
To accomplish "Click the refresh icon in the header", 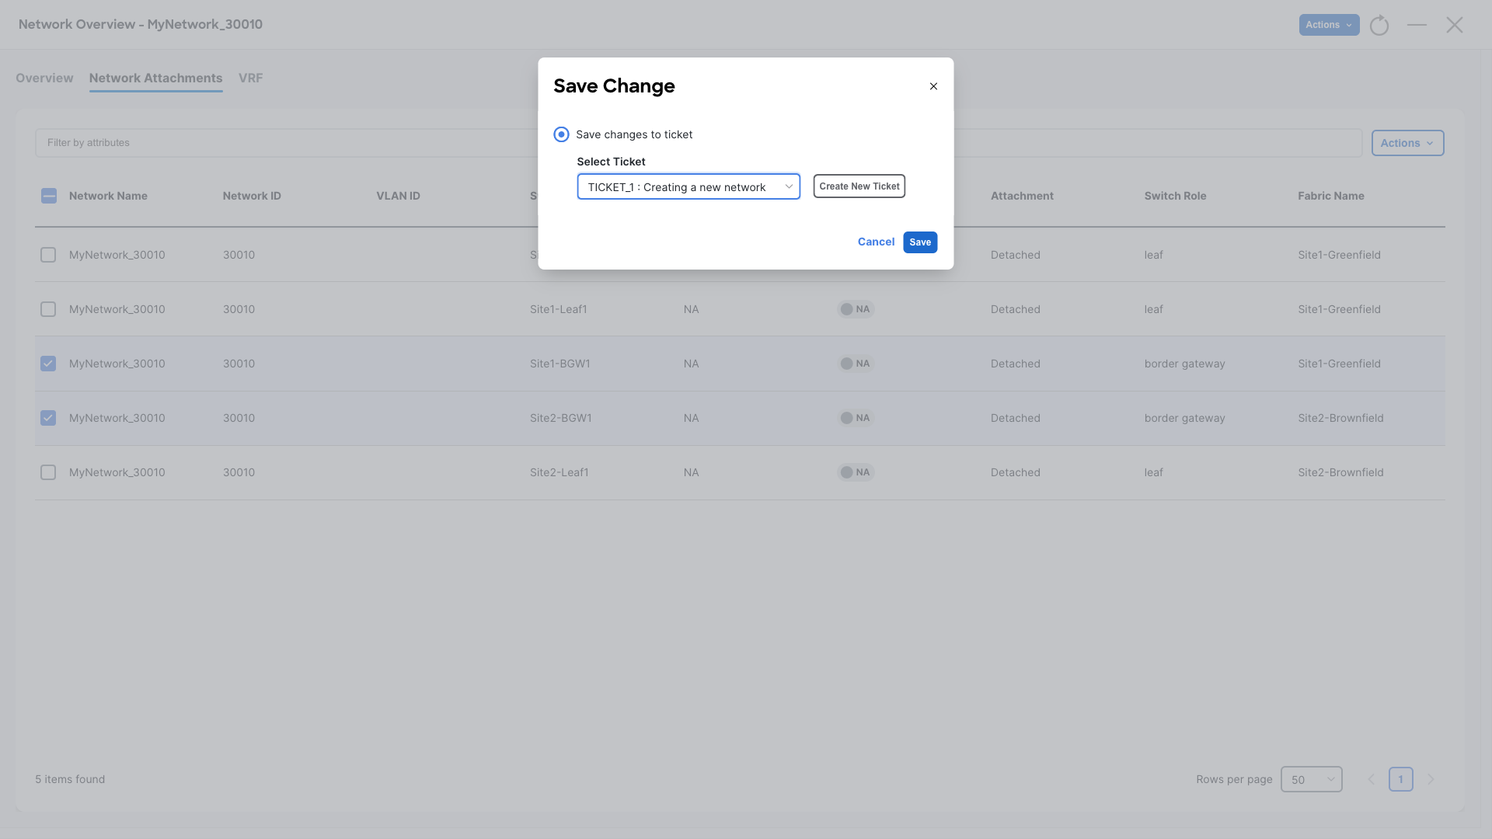I will tap(1379, 25).
